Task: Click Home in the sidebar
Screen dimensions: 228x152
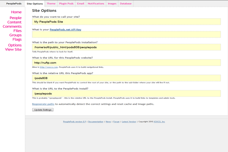Action: point(16,12)
